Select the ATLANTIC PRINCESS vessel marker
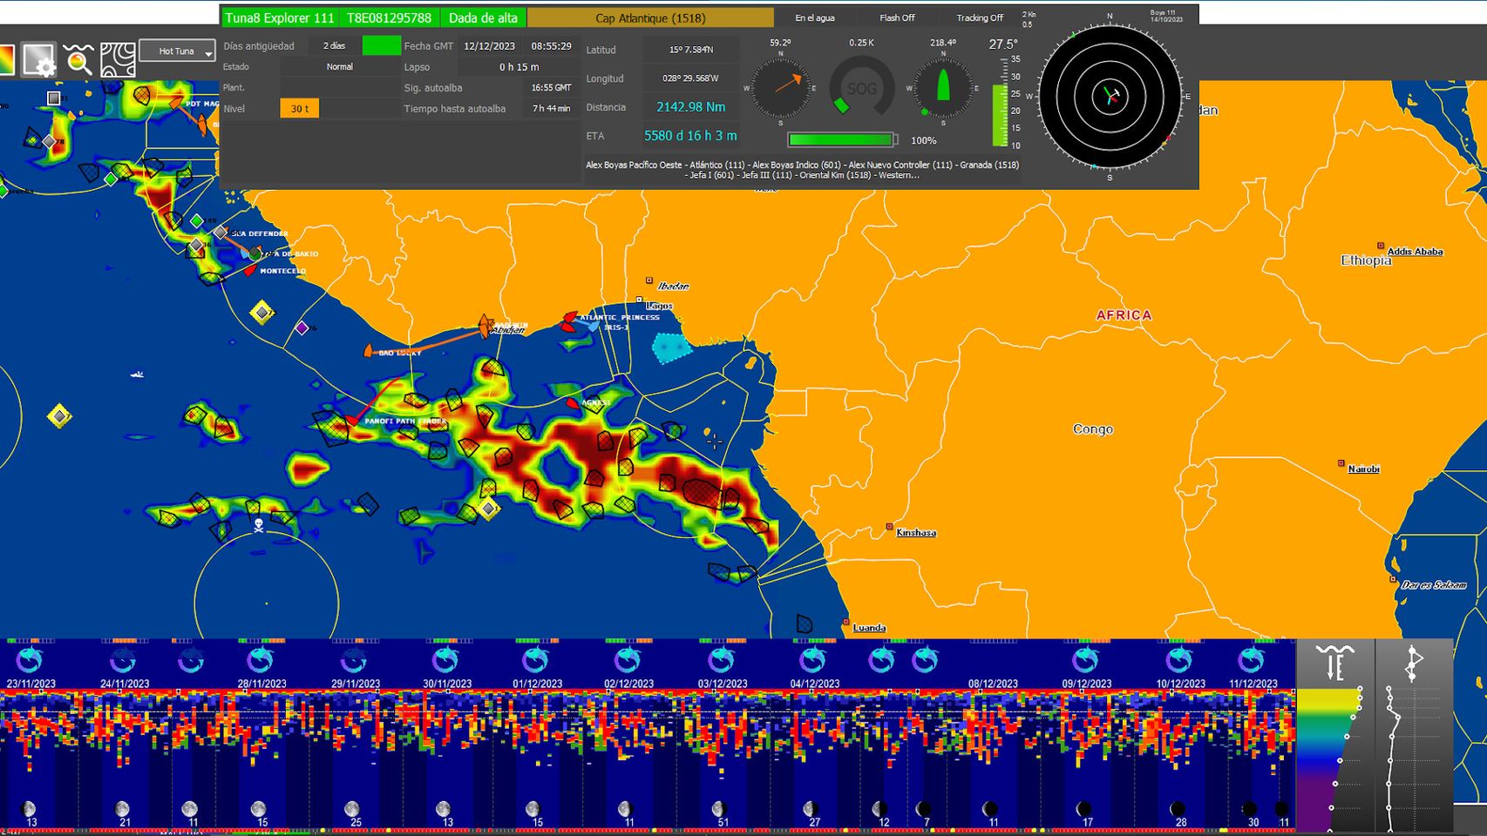This screenshot has height=836, width=1487. point(571,317)
